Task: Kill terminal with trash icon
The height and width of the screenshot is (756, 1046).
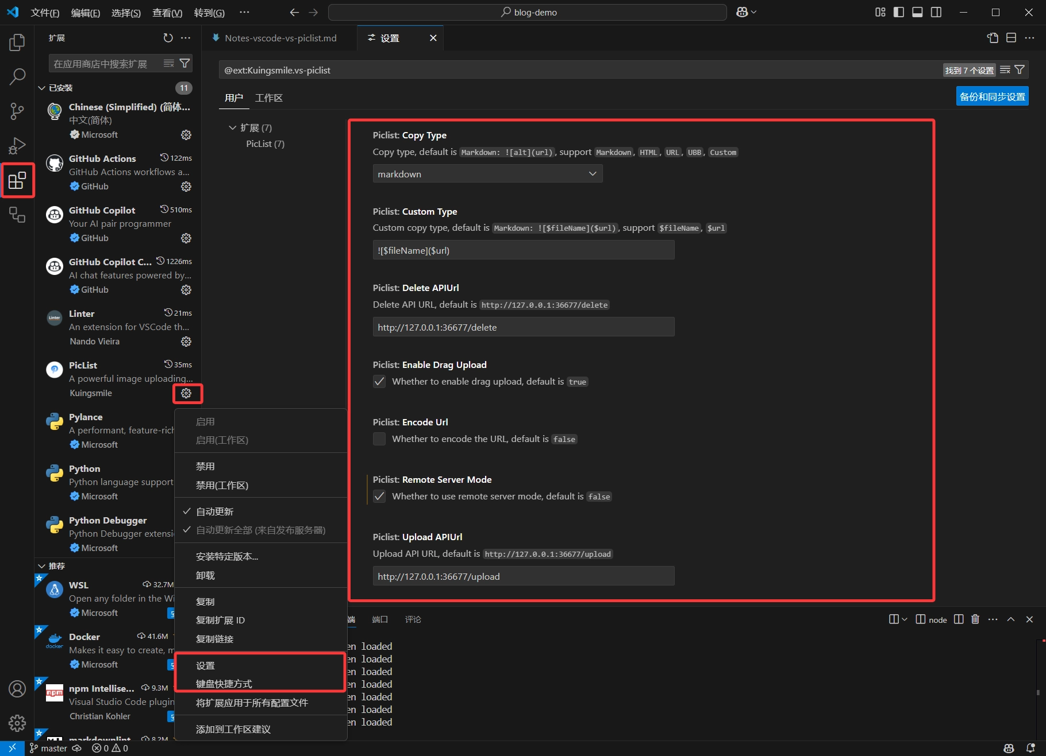Action: pyautogui.click(x=975, y=619)
